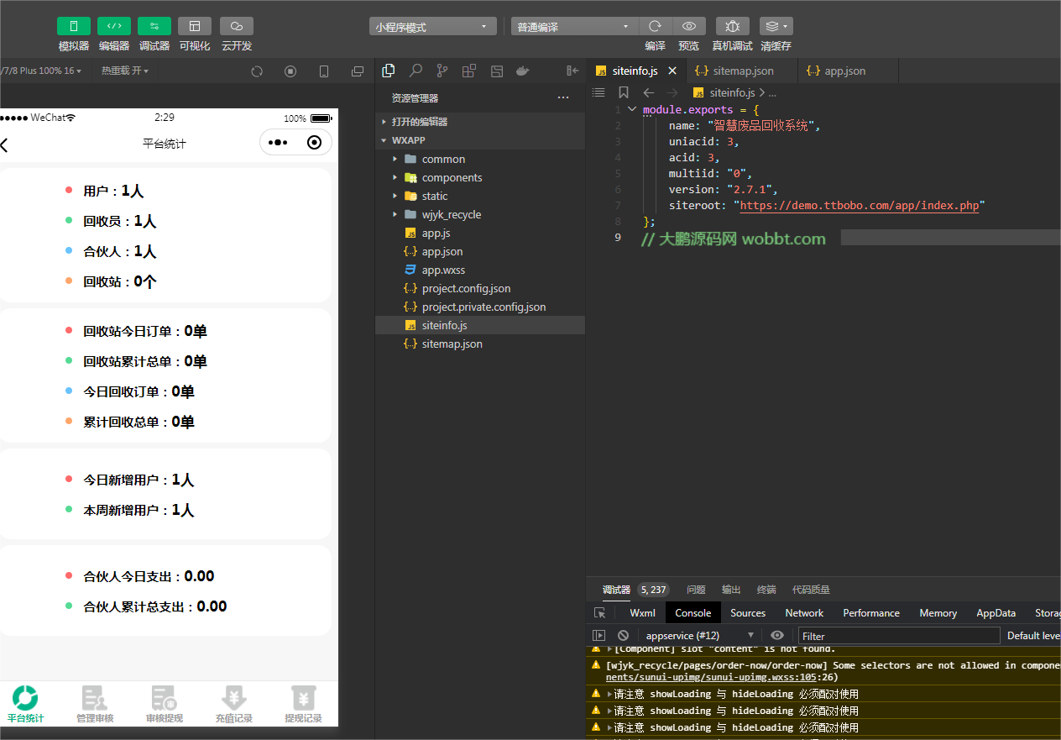This screenshot has width=1061, height=740.
Task: Open the search icon in sidebar
Action: pos(416,71)
